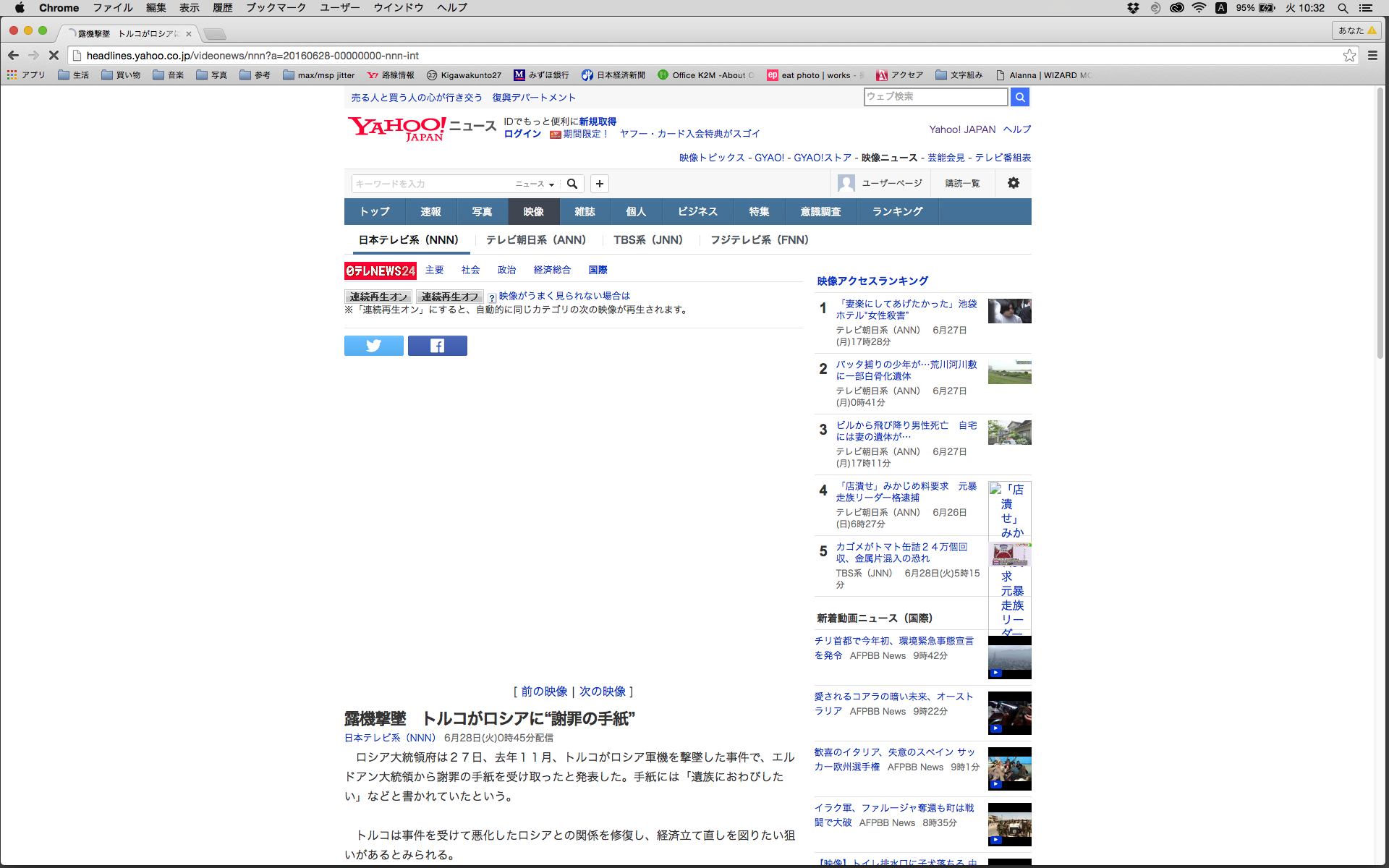Open the ログイン login link
The height and width of the screenshot is (868, 1389).
[x=522, y=134]
